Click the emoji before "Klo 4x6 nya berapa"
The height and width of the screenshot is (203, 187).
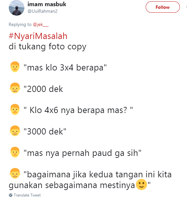click(x=15, y=109)
